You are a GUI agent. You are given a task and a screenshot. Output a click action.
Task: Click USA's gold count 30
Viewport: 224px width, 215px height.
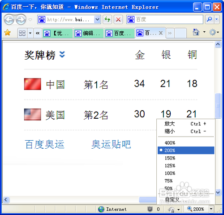139,114
